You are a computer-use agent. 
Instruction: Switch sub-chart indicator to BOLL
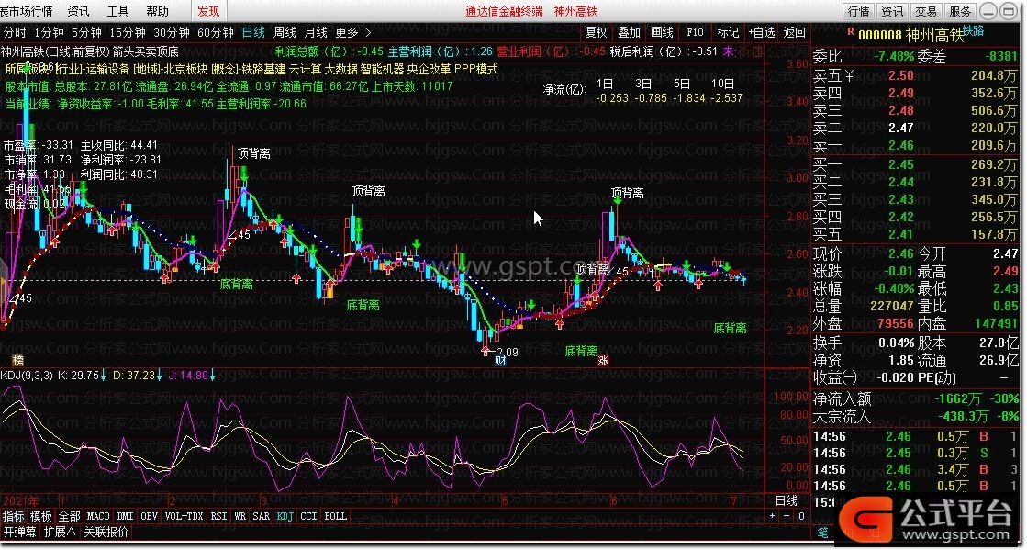click(x=335, y=517)
